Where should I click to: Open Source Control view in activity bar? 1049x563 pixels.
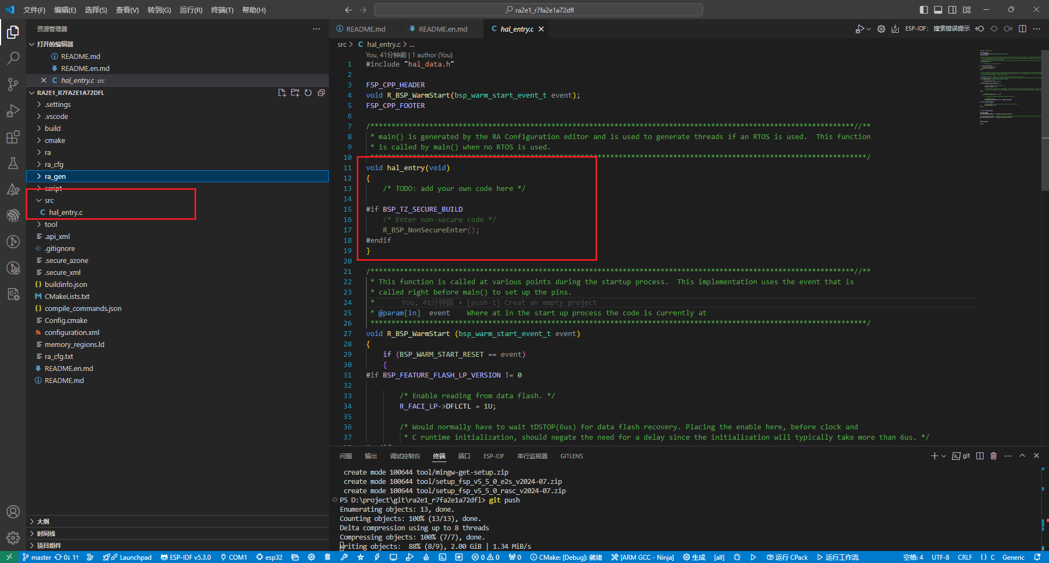(x=13, y=85)
